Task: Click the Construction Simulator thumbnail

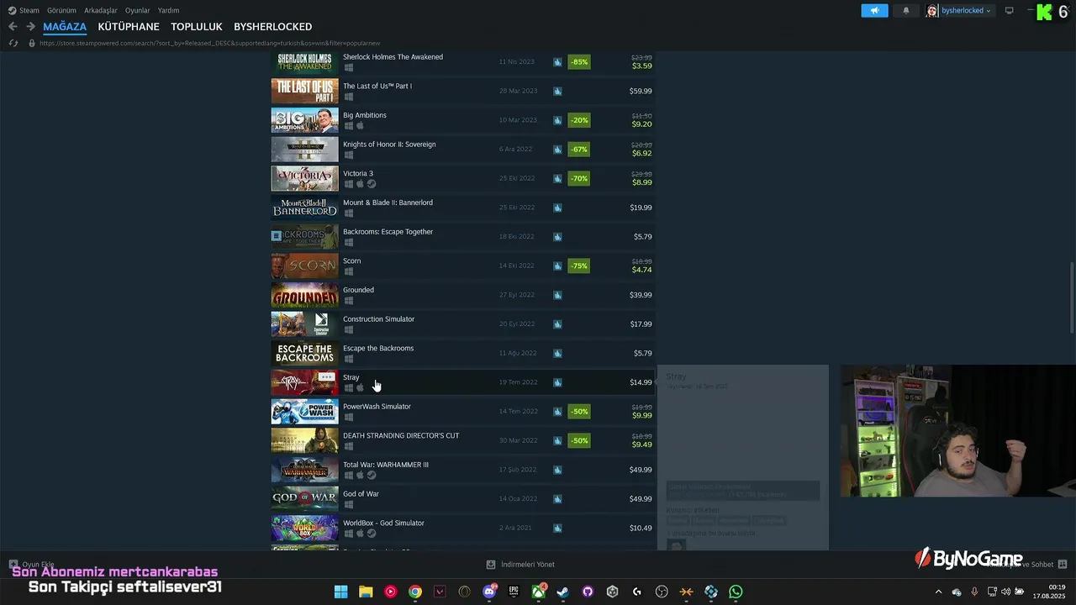Action: (x=304, y=324)
